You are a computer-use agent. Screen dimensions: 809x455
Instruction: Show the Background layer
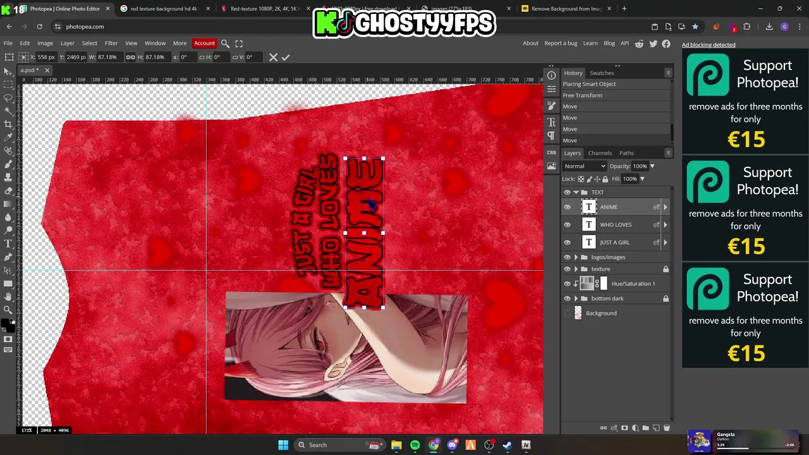(567, 313)
